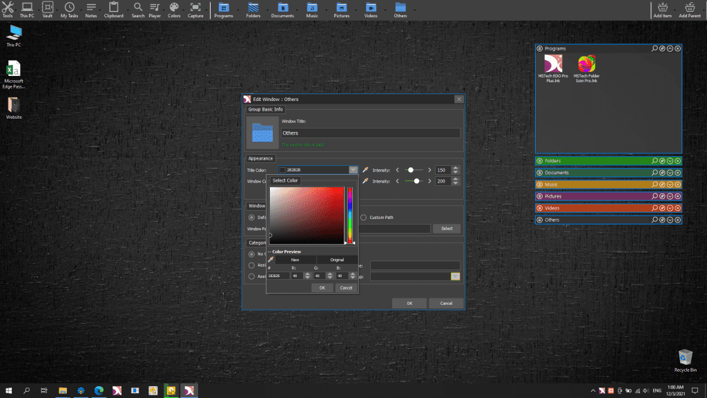707x398 pixels.
Task: Select the Custom Path radio button
Action: pos(364,218)
